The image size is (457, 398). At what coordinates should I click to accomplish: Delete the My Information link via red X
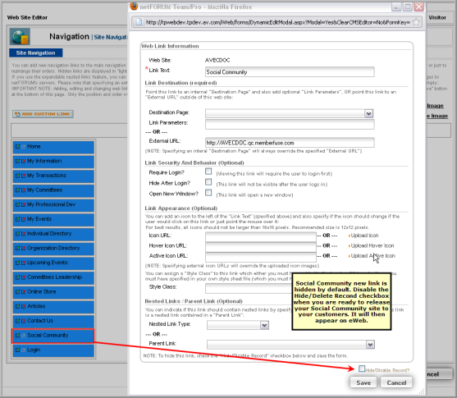tap(23, 161)
